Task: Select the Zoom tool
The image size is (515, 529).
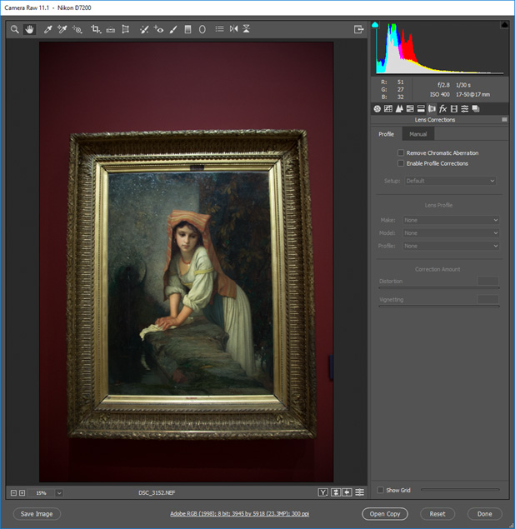Action: [x=14, y=29]
